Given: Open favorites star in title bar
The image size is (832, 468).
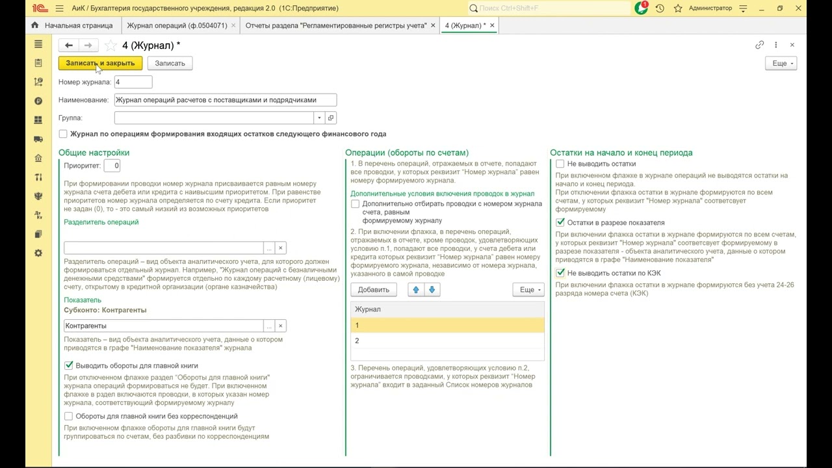Looking at the screenshot, I should click(678, 8).
